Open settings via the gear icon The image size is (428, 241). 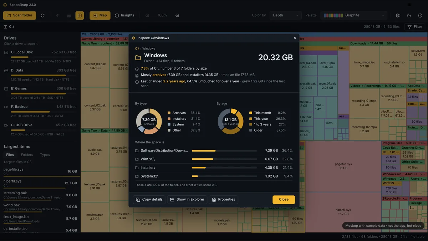click(x=398, y=15)
